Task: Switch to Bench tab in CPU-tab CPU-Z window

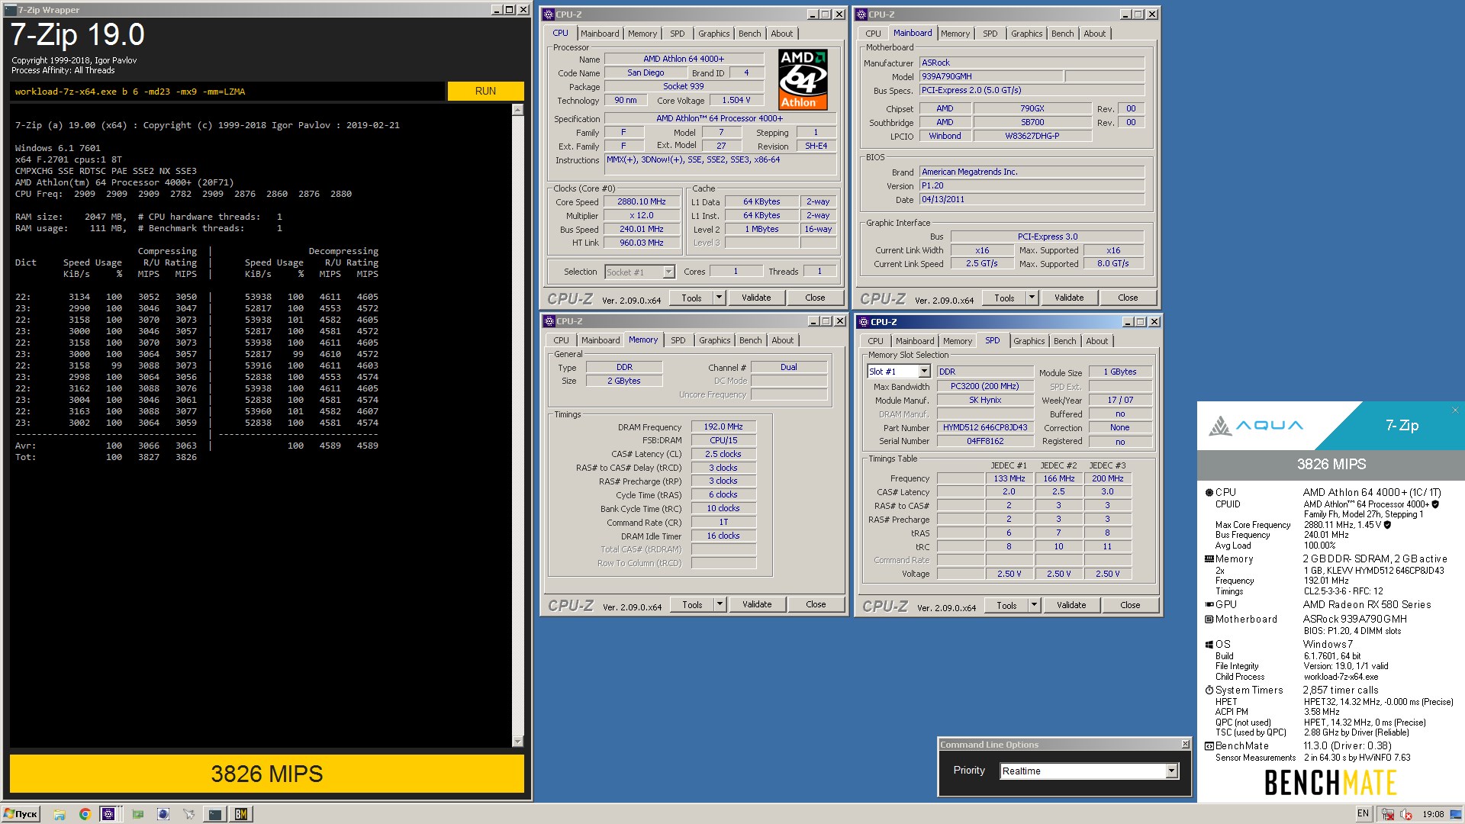Action: [x=749, y=34]
